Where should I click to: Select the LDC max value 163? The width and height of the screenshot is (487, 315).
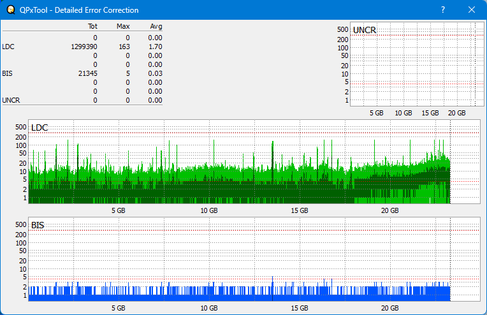coord(124,47)
